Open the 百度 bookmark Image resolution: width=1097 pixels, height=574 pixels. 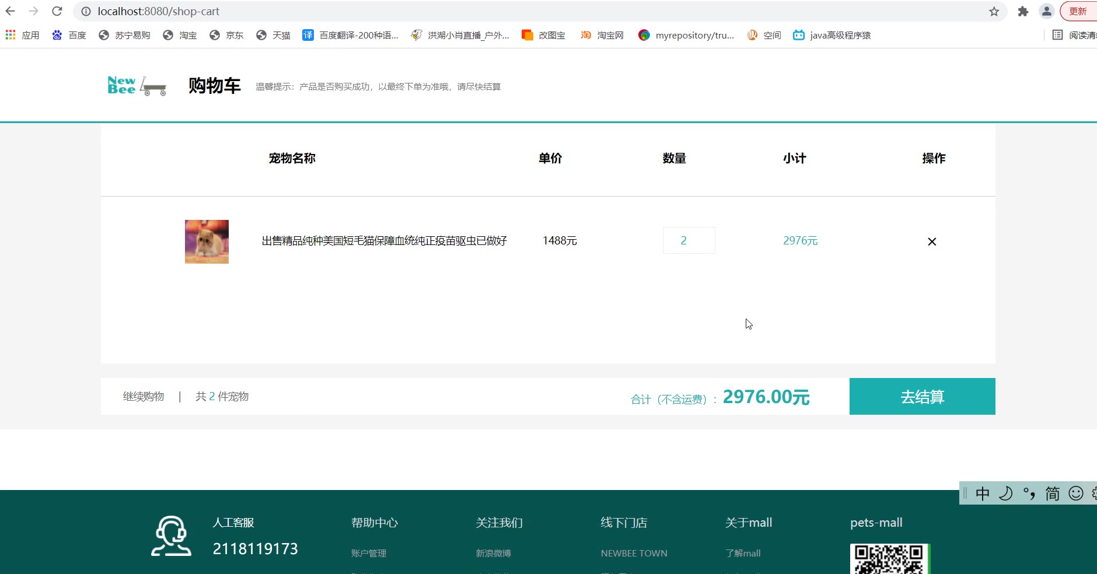[69, 35]
